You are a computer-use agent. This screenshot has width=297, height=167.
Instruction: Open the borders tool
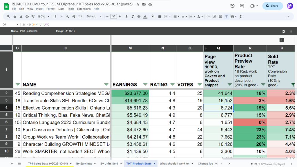[x=159, y=17]
